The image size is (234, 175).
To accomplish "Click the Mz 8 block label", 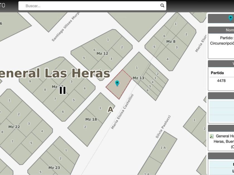I will pos(171,41).
